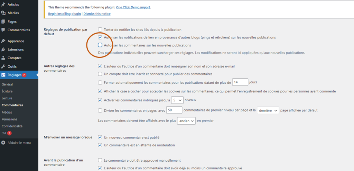Click the Pages icon in sidebar
Screen dimensions: 354x171
[3, 21]
